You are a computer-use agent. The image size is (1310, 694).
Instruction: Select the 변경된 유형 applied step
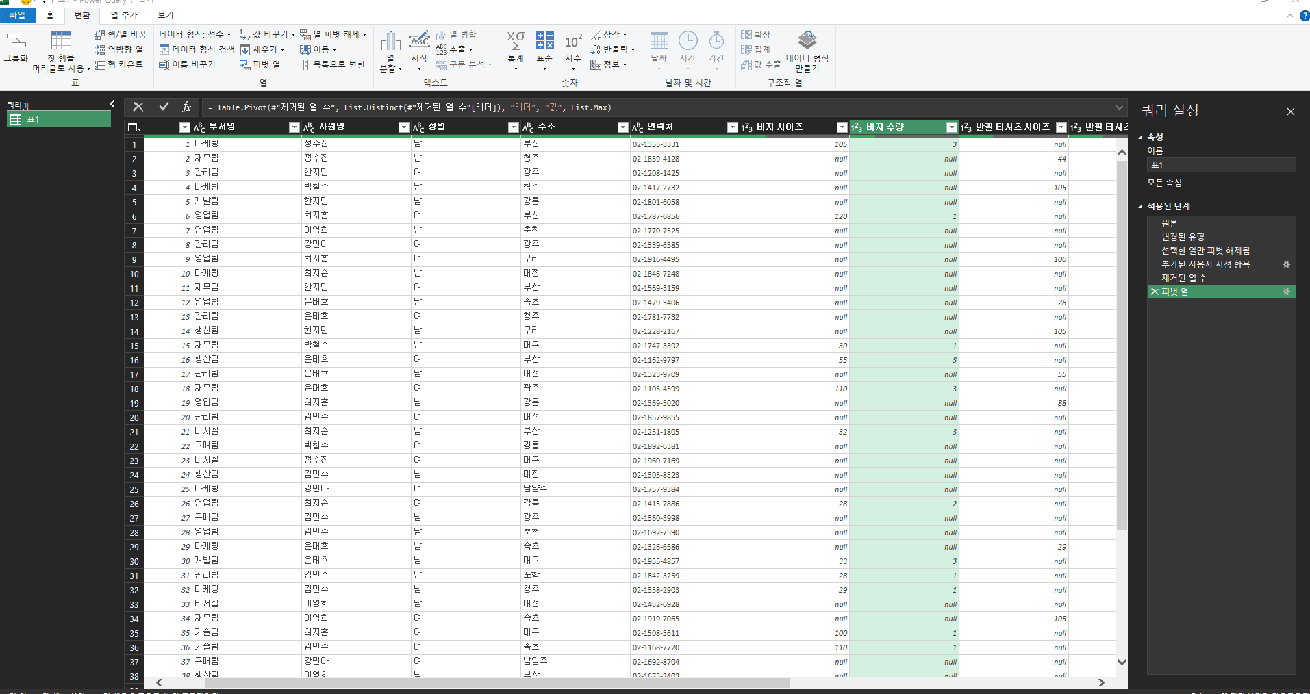pos(1183,237)
